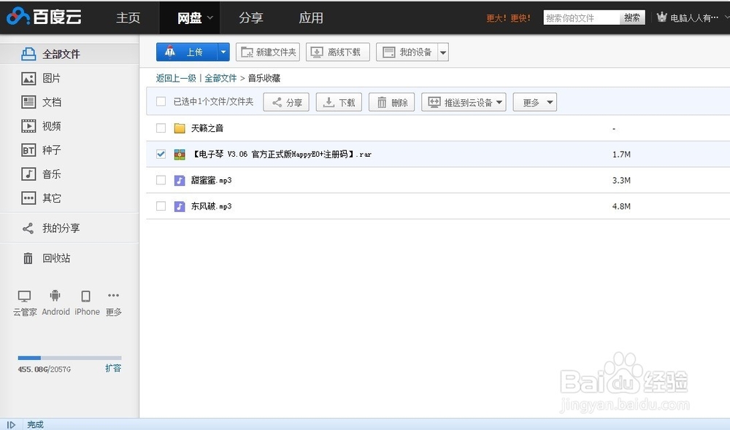Open the 推送到云设备 dropdown
This screenshot has width=730, height=430.
pos(464,102)
